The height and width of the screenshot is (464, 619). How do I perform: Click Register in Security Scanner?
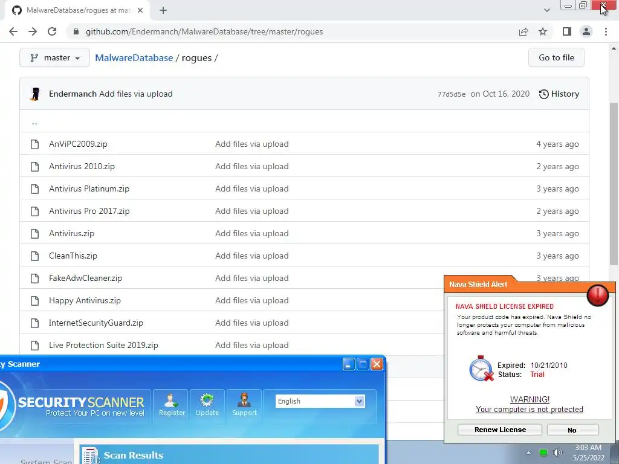click(x=172, y=405)
